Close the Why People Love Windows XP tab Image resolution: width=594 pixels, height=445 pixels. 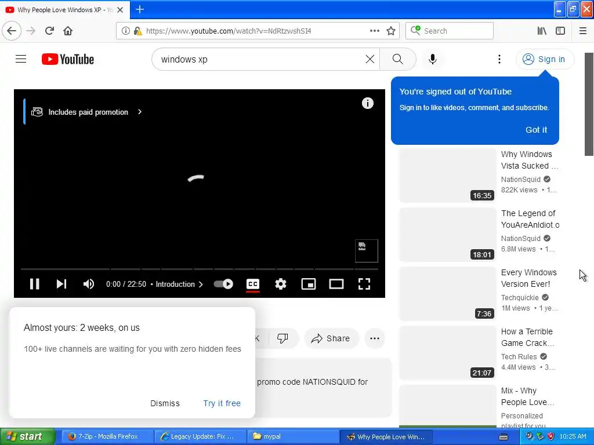[x=120, y=10]
